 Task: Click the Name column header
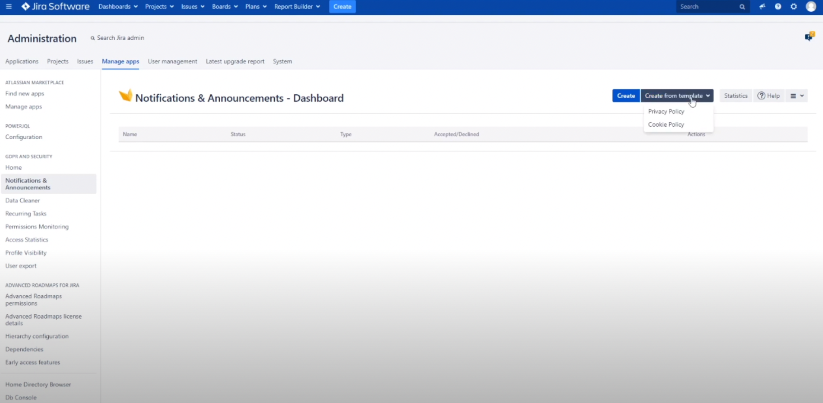pyautogui.click(x=130, y=134)
